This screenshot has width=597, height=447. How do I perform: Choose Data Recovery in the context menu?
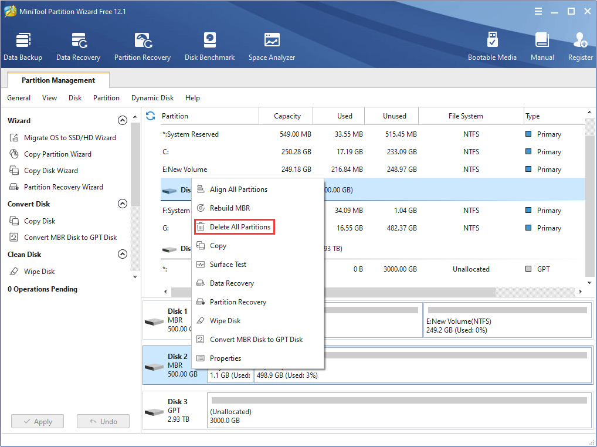[258, 283]
